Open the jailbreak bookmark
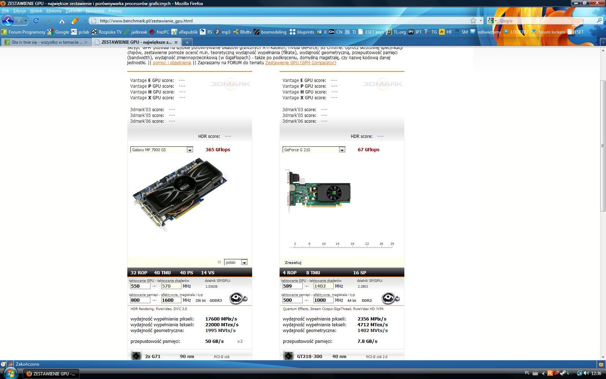Screen dimensions: 606x379 pyautogui.click(x=136, y=32)
